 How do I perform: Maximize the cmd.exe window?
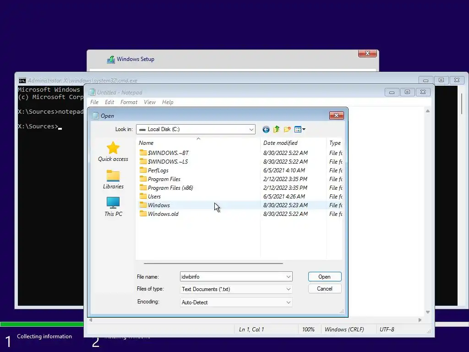[441, 80]
